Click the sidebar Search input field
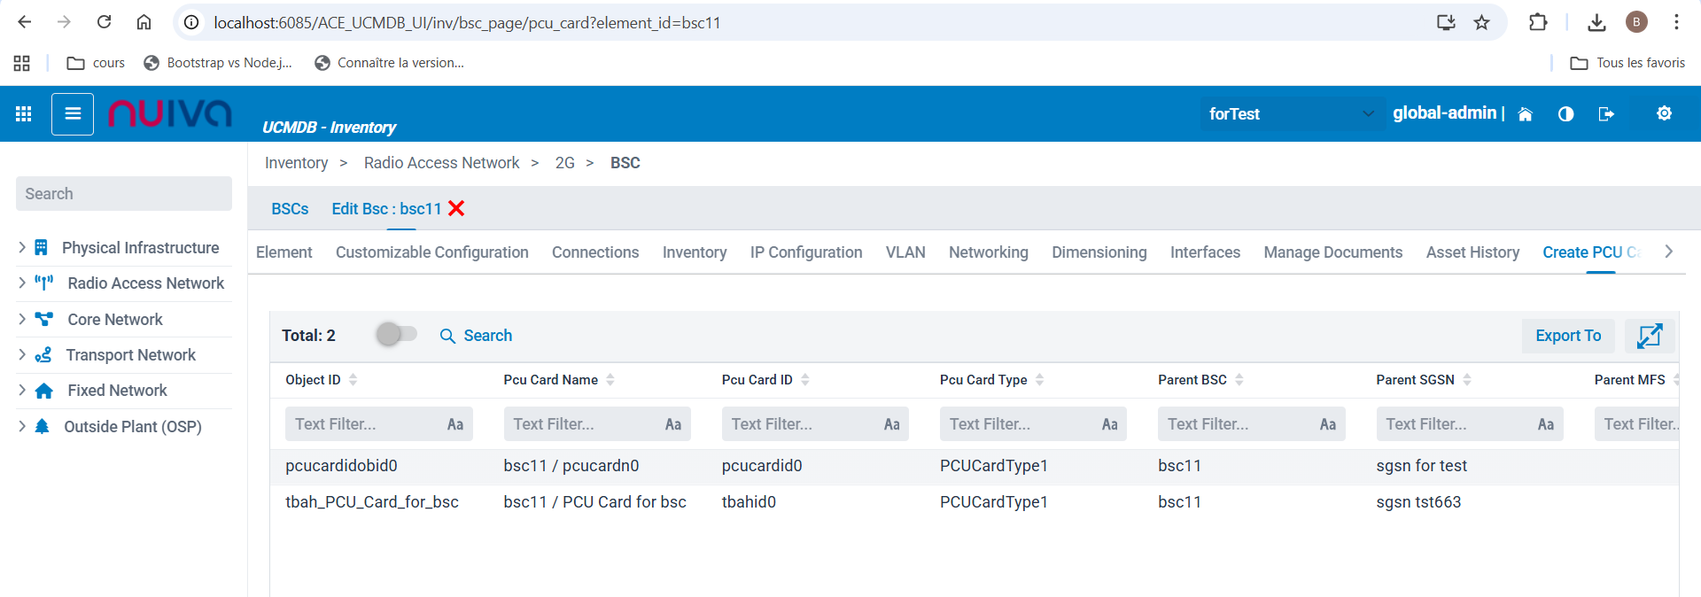 (124, 194)
